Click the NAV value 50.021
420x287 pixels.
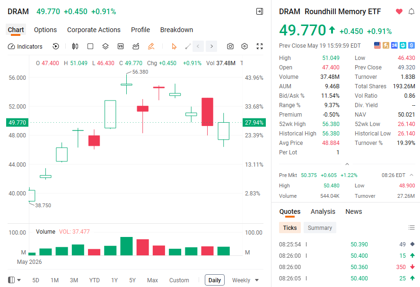click(x=406, y=115)
